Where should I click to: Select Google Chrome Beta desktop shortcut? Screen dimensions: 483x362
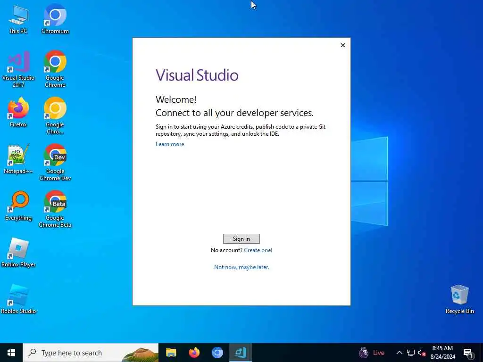(x=55, y=209)
